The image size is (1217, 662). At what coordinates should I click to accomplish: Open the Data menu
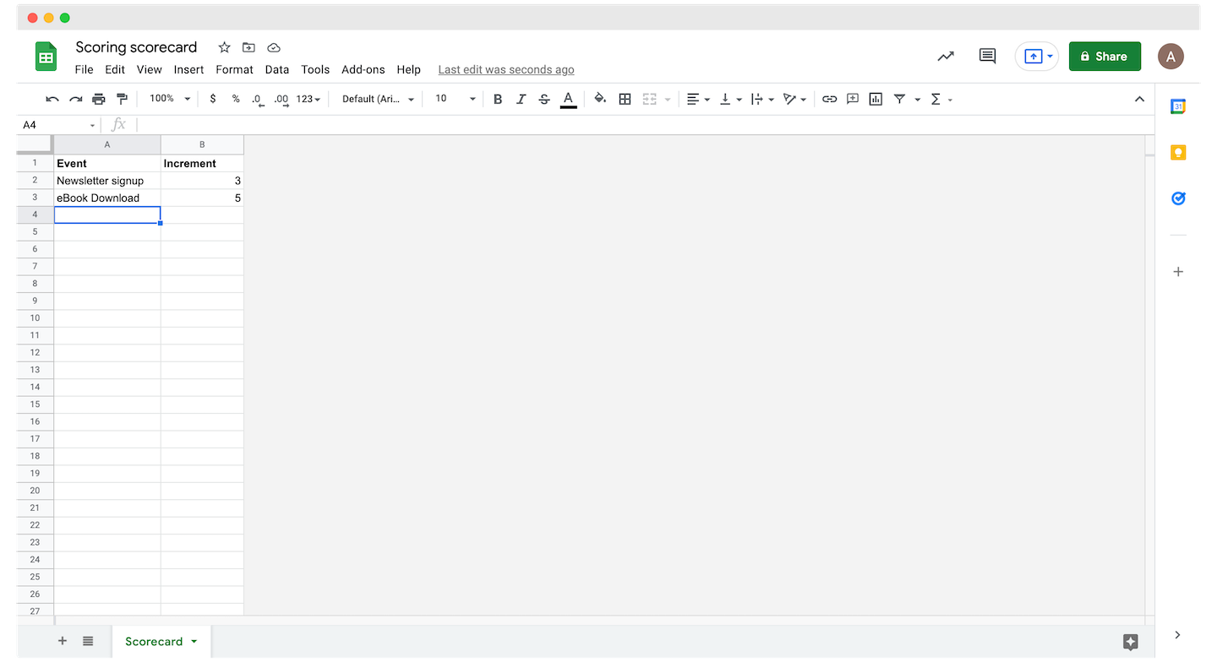click(x=277, y=69)
